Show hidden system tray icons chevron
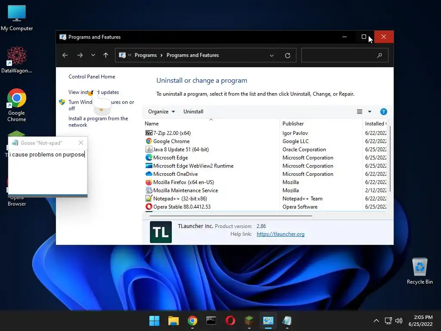Screen dimensions: 441x331 click(376, 321)
